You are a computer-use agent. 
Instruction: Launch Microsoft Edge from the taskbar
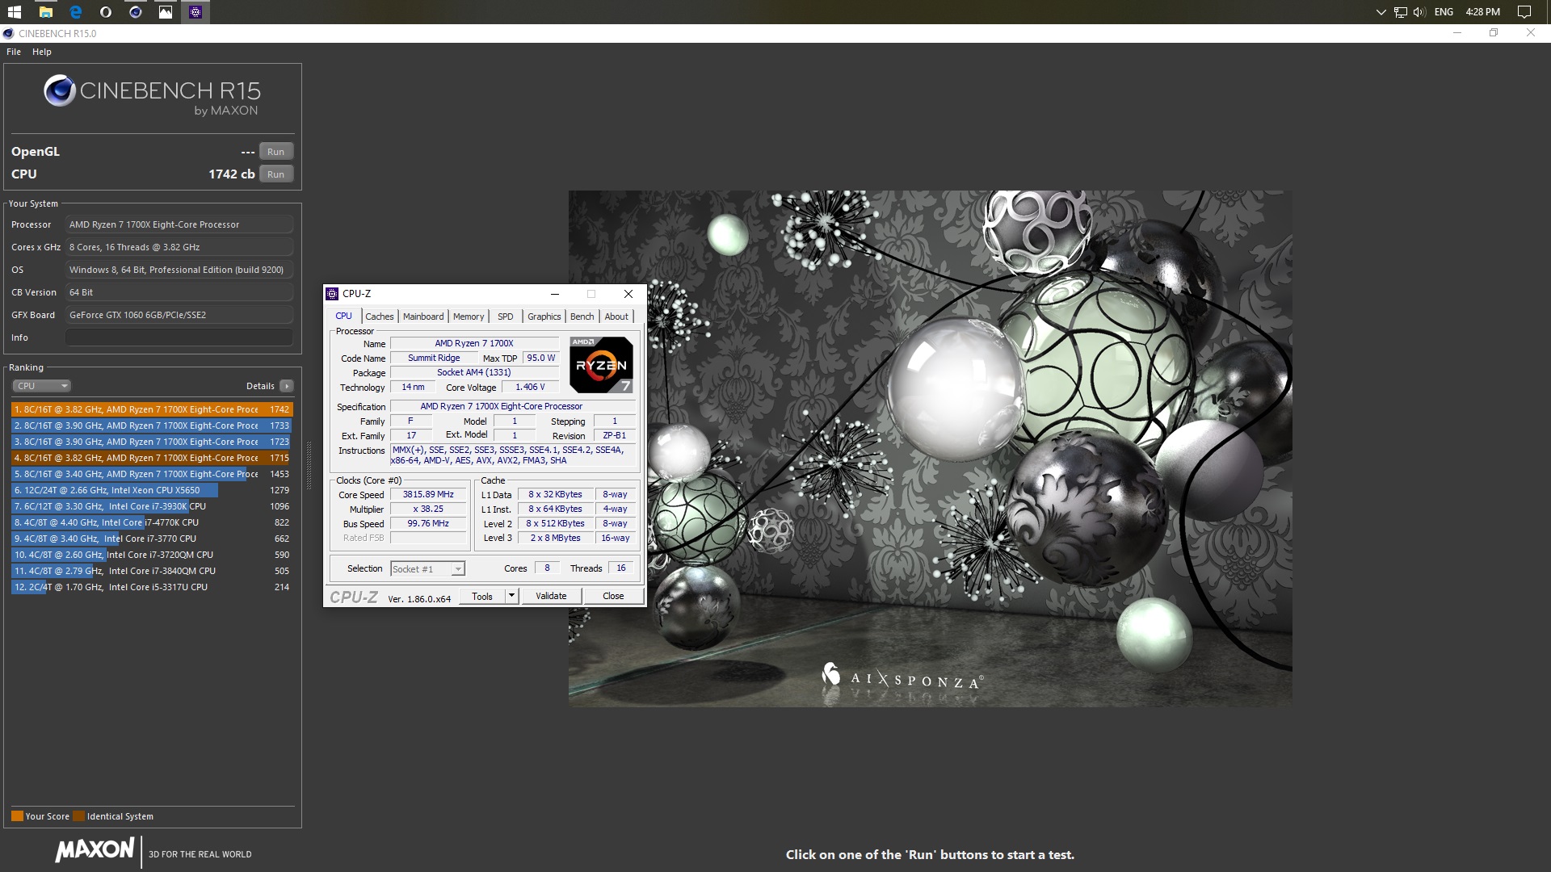[76, 12]
